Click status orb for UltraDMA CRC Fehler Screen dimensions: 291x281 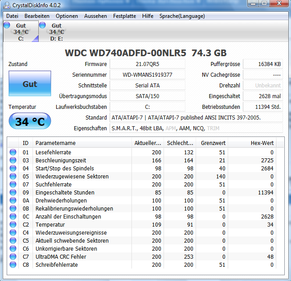coord(13,256)
